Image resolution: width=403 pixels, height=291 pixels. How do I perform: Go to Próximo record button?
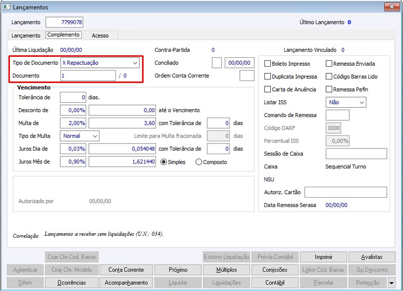pyautogui.click(x=178, y=270)
